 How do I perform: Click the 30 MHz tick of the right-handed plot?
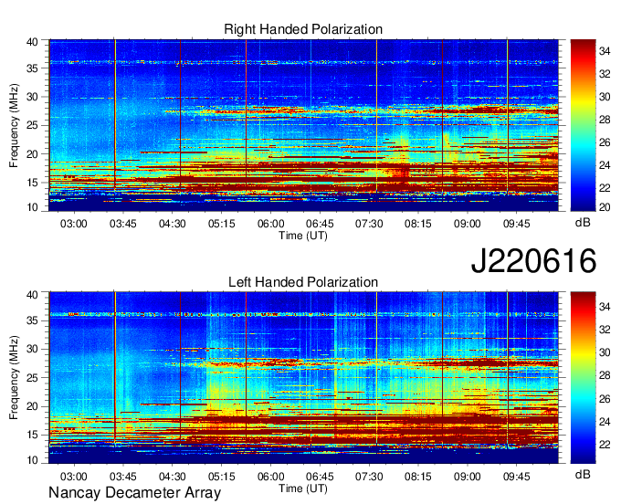click(x=32, y=97)
